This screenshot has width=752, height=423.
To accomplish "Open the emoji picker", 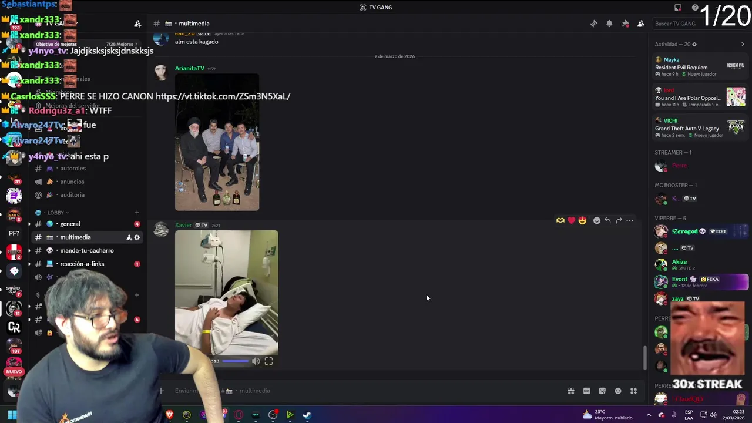I will point(618,391).
